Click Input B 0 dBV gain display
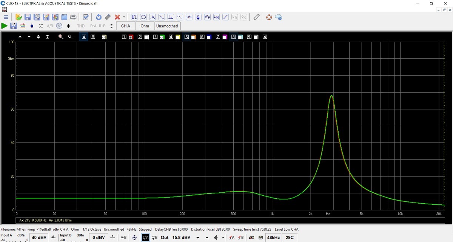 (x=99, y=237)
